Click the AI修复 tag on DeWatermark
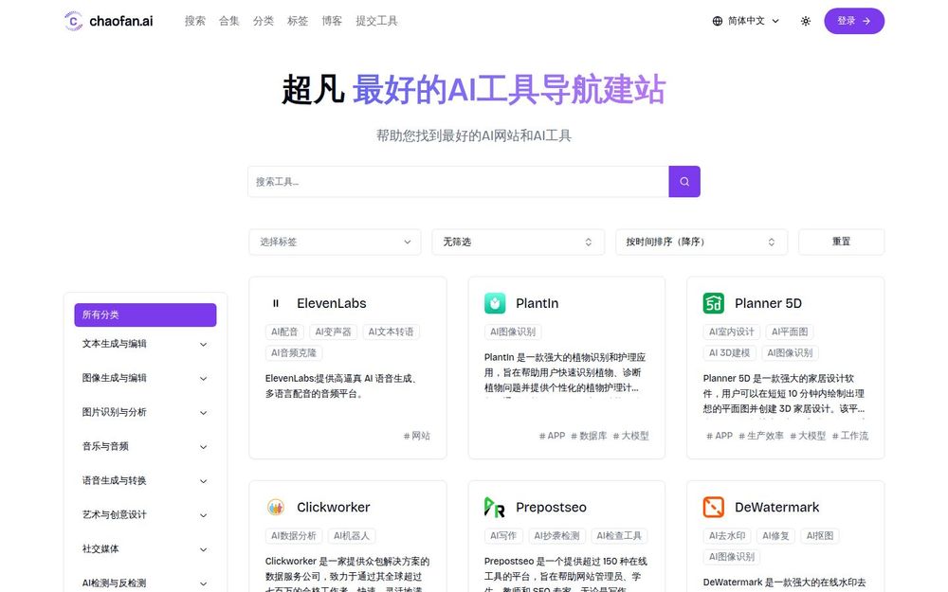 click(x=775, y=536)
